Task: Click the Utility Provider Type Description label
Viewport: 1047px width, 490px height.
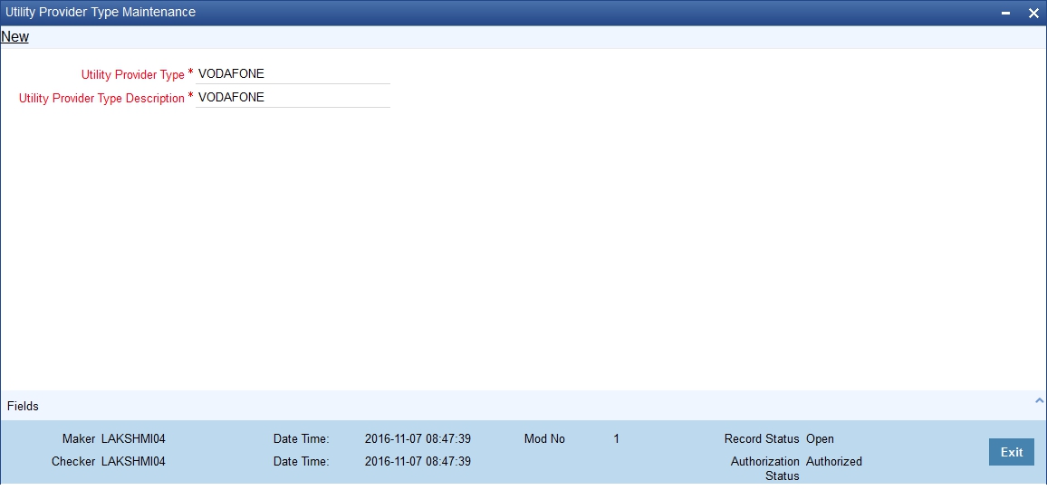Action: (101, 98)
